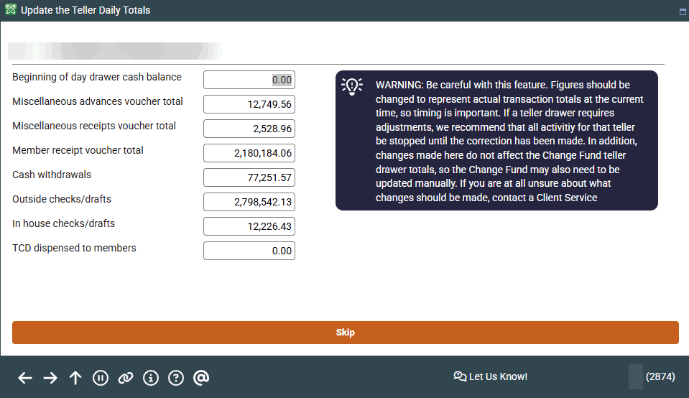Select Beginning of day drawer cash balance field
The image size is (689, 398).
click(x=249, y=80)
